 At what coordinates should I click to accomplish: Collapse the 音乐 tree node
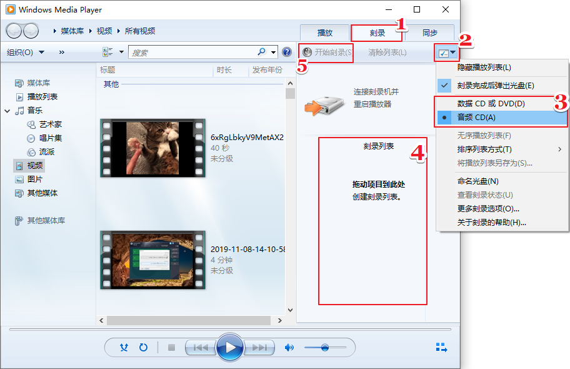tap(7, 111)
